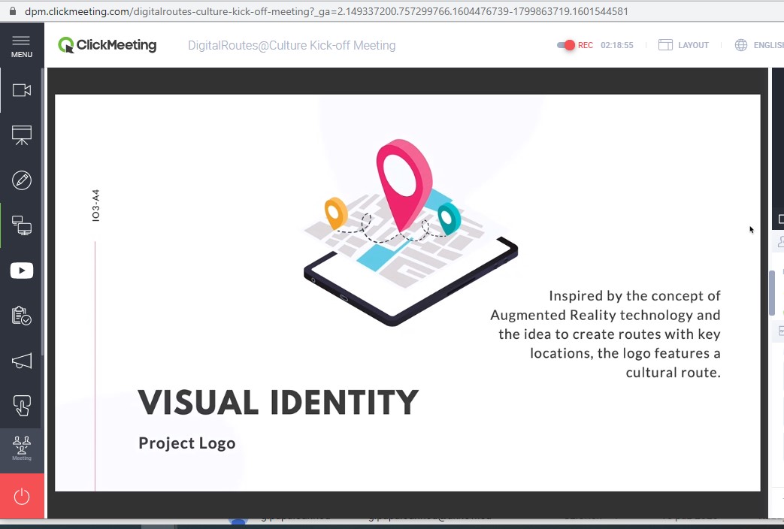Click the browser address bar URL
This screenshot has height=529, width=784.
tap(326, 11)
